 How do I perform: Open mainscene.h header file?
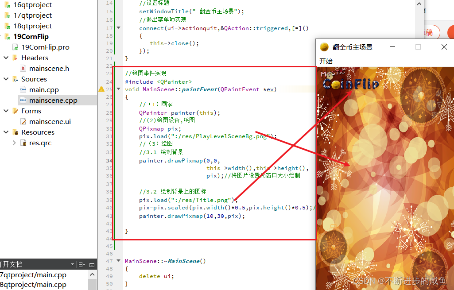coord(49,69)
